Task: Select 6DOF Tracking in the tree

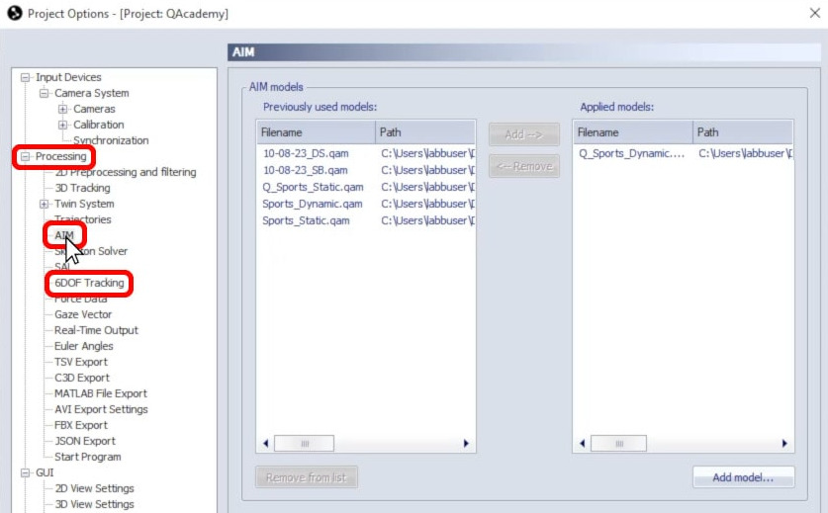Action: (x=89, y=283)
